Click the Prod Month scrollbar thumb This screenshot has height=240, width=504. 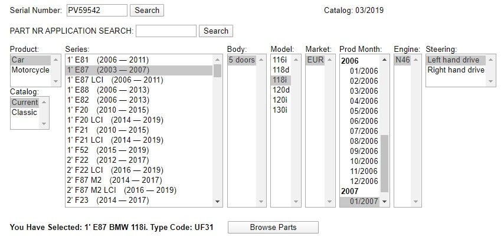tap(385, 163)
